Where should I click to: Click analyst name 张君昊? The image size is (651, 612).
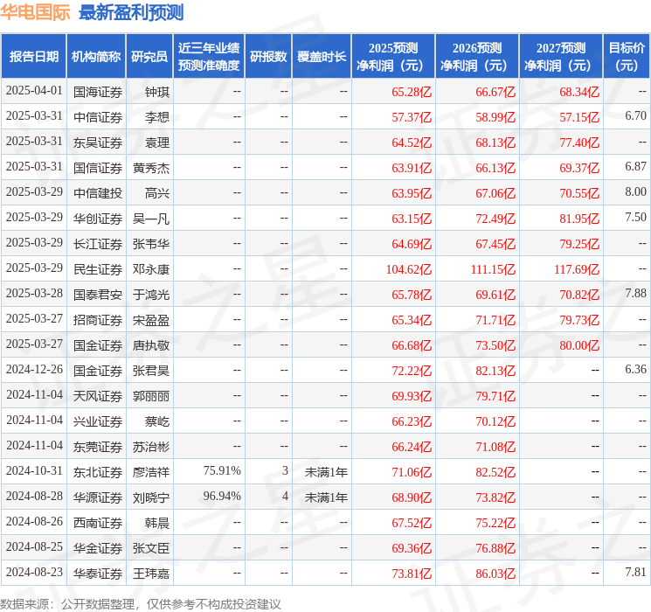(151, 371)
